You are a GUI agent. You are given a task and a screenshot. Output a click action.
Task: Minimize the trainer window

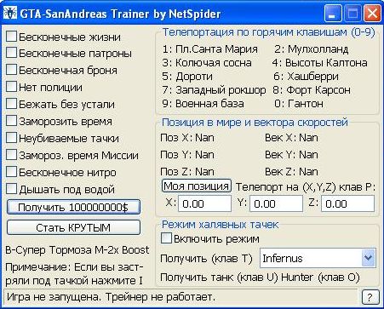(333, 14)
